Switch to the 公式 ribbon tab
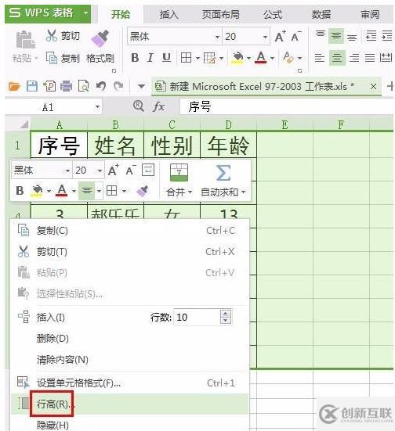Viewport: 395px width, 431px height. coord(273,14)
